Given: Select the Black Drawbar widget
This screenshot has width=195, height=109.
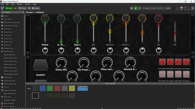Looking at the screenshot, I should pos(9,103).
